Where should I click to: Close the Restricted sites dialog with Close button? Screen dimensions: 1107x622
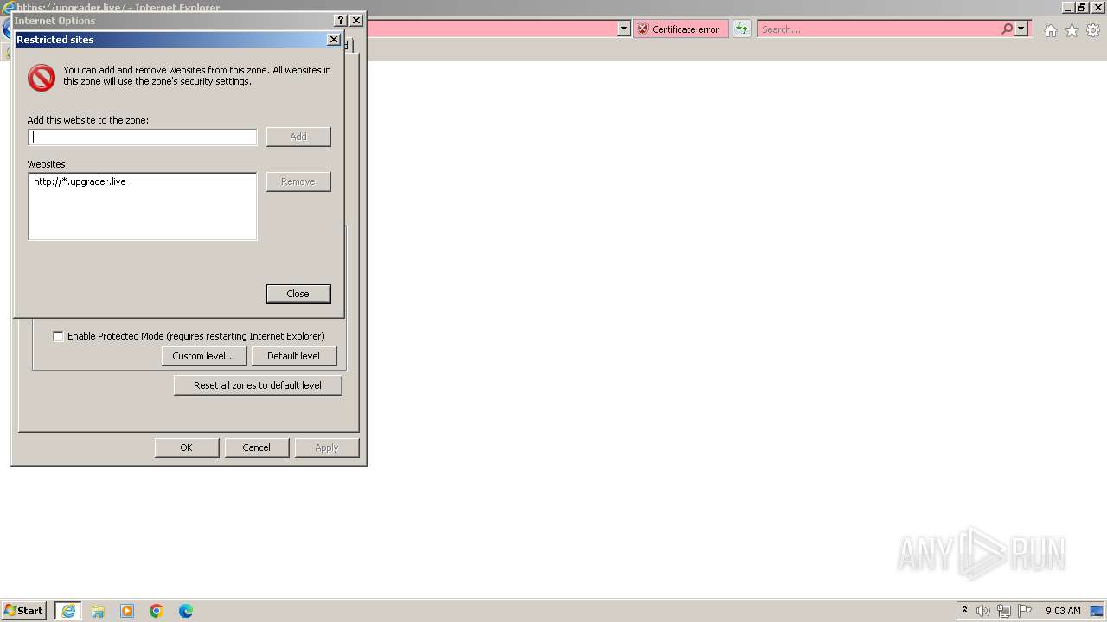pos(298,294)
